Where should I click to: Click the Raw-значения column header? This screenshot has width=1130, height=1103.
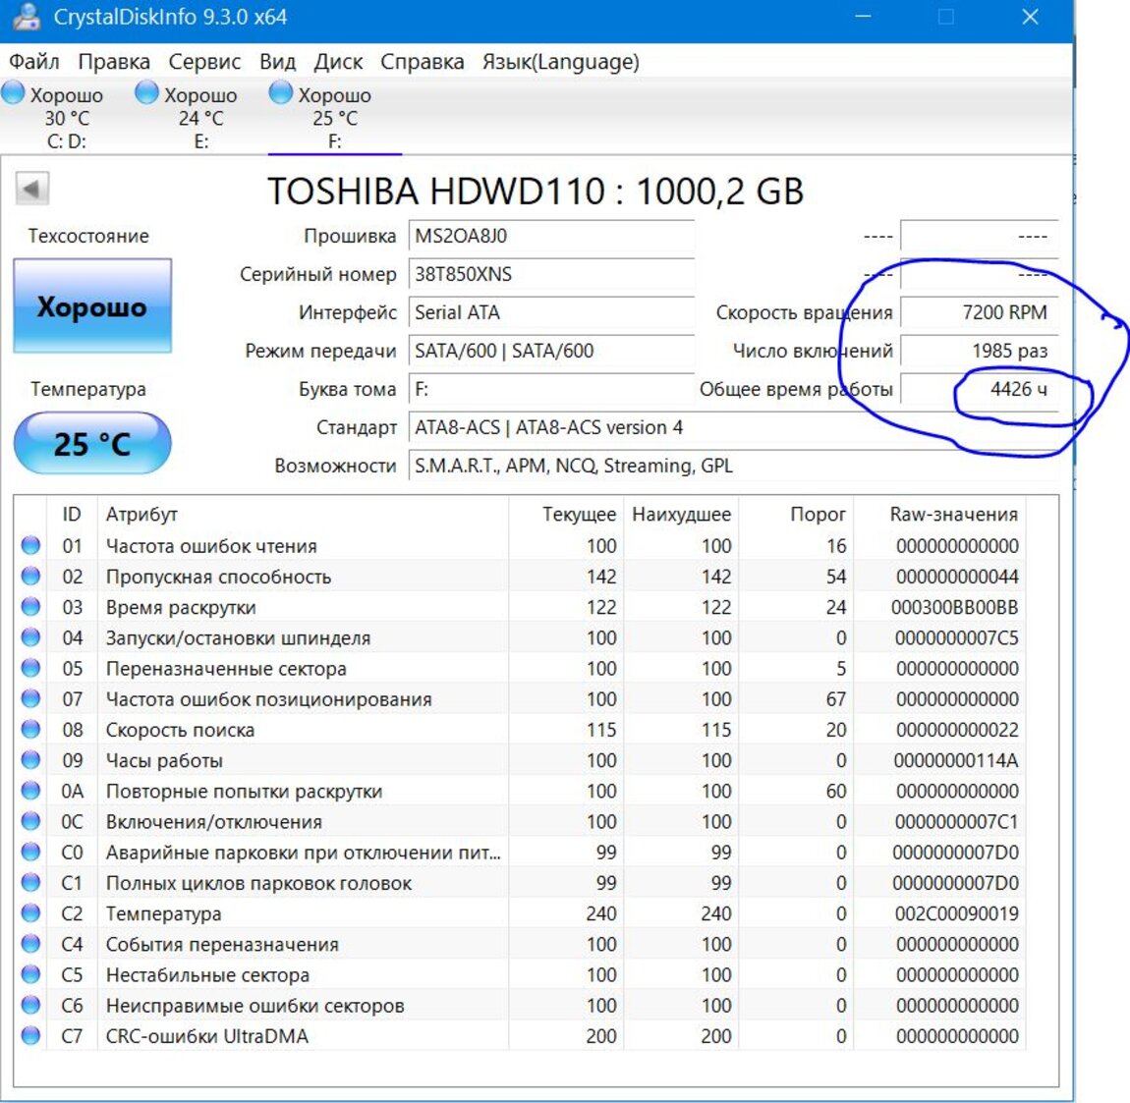953,515
